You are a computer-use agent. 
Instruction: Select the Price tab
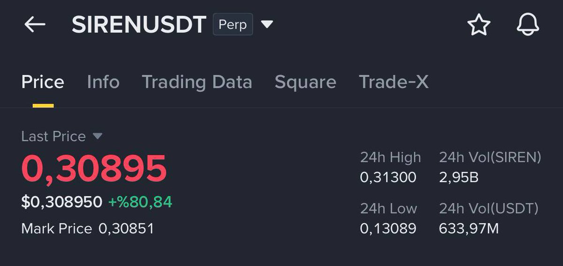pyautogui.click(x=43, y=82)
